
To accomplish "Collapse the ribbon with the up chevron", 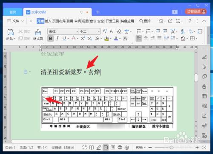I will [x=204, y=21].
